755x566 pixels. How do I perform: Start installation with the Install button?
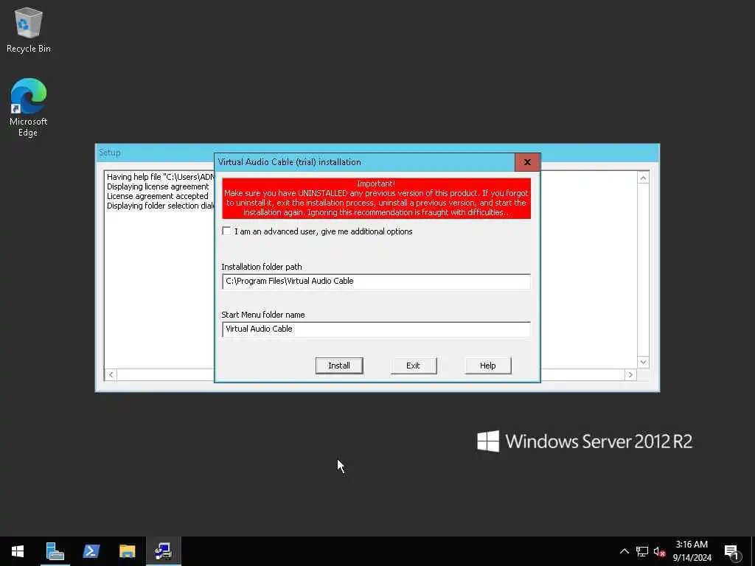pos(339,366)
